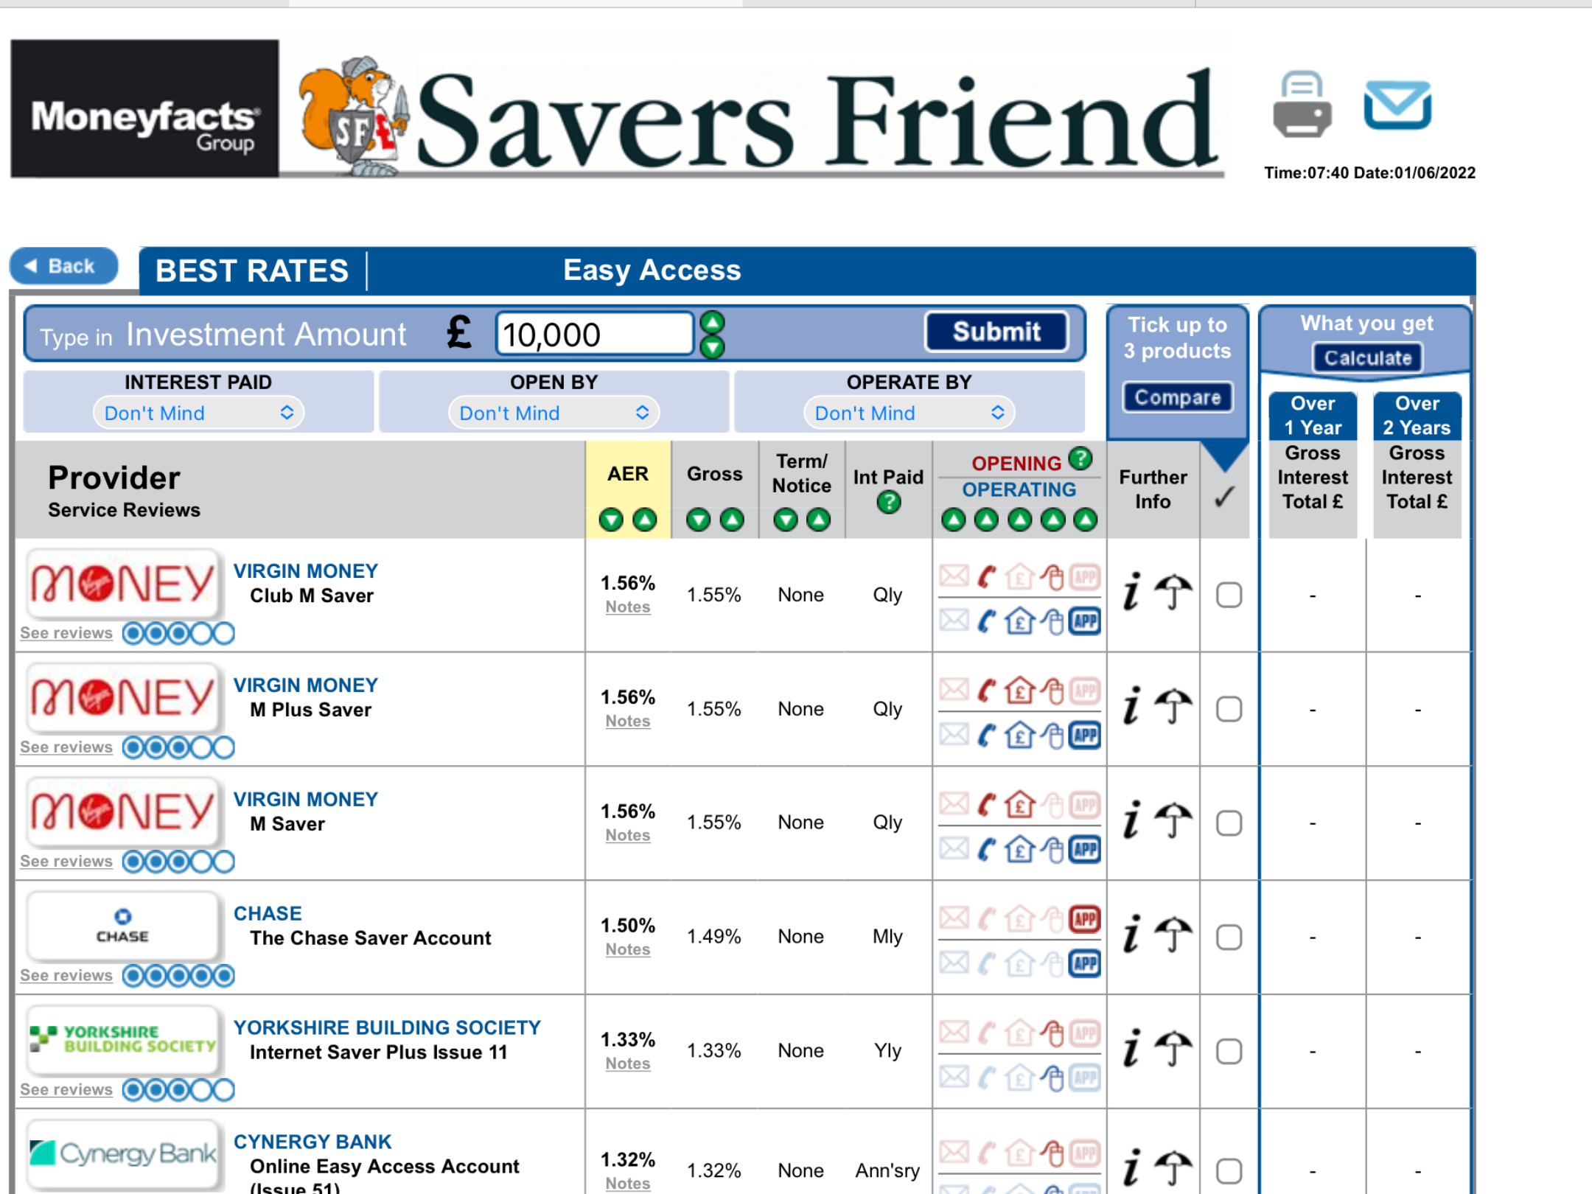Decrease investment amount with down arrow

tap(712, 346)
